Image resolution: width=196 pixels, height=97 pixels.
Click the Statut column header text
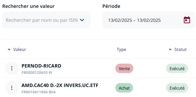(x=180, y=49)
